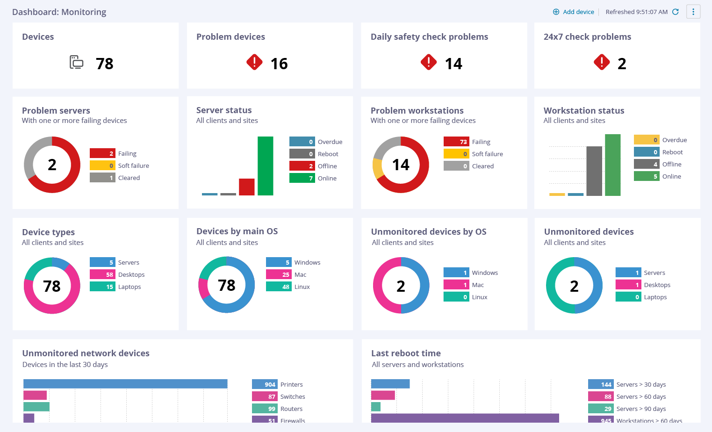This screenshot has height=432, width=712.
Task: Select Reboot legend in Server status
Action: tap(314, 154)
